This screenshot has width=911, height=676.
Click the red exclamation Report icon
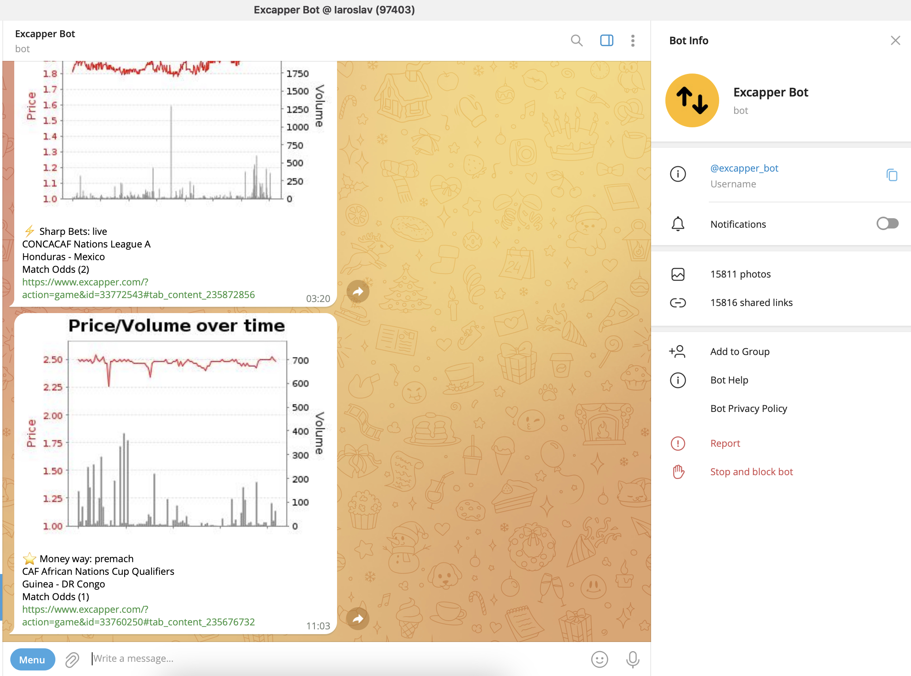(x=678, y=443)
